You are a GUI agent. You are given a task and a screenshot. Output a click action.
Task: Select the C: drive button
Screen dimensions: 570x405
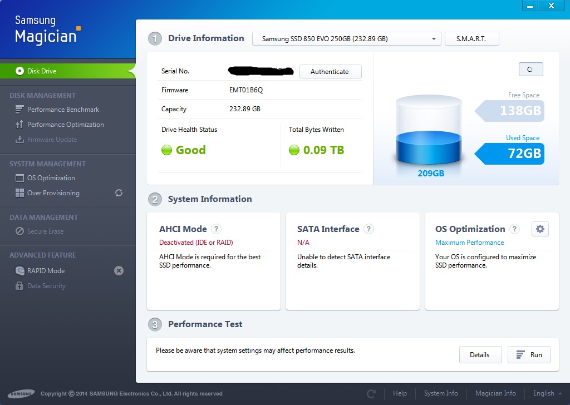pyautogui.click(x=530, y=70)
